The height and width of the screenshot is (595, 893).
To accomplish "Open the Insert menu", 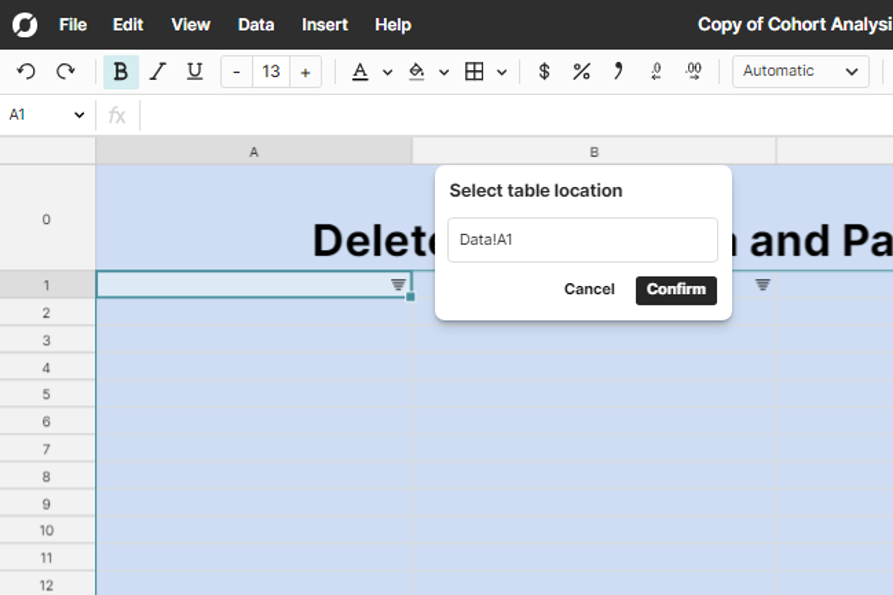I will click(x=324, y=25).
